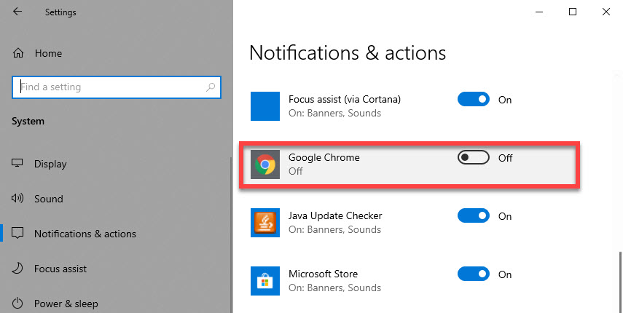Disable Java Update Checker notifications toggle

(x=473, y=215)
